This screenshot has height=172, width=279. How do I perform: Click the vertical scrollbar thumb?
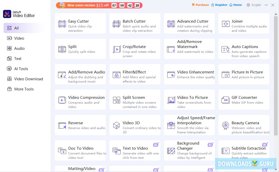276,76
